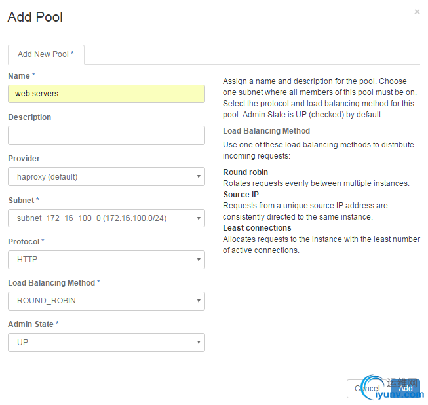Focus the empty Description text box
428x405 pixels.
coord(106,135)
